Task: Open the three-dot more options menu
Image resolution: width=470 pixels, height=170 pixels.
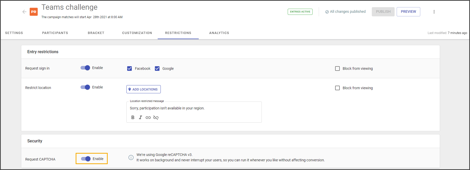Action: [434, 12]
